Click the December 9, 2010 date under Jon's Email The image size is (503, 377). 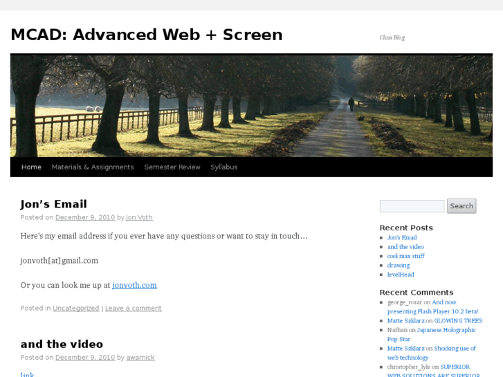(x=85, y=217)
